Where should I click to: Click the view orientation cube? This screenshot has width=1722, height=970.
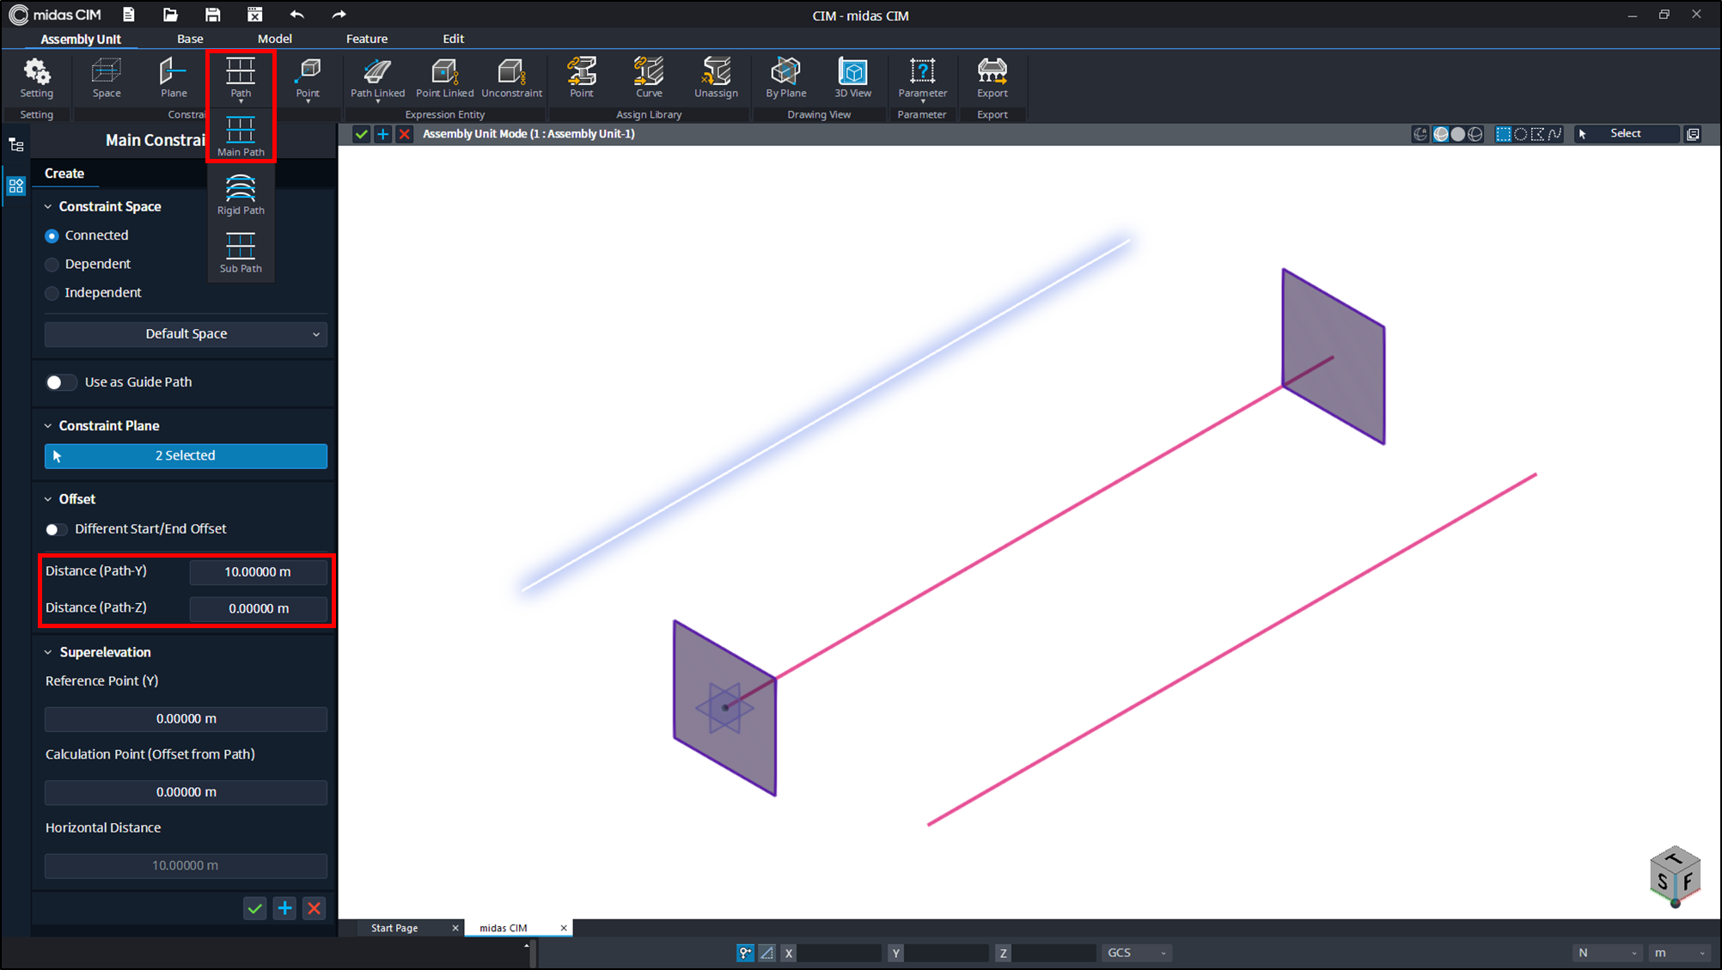[x=1674, y=875]
